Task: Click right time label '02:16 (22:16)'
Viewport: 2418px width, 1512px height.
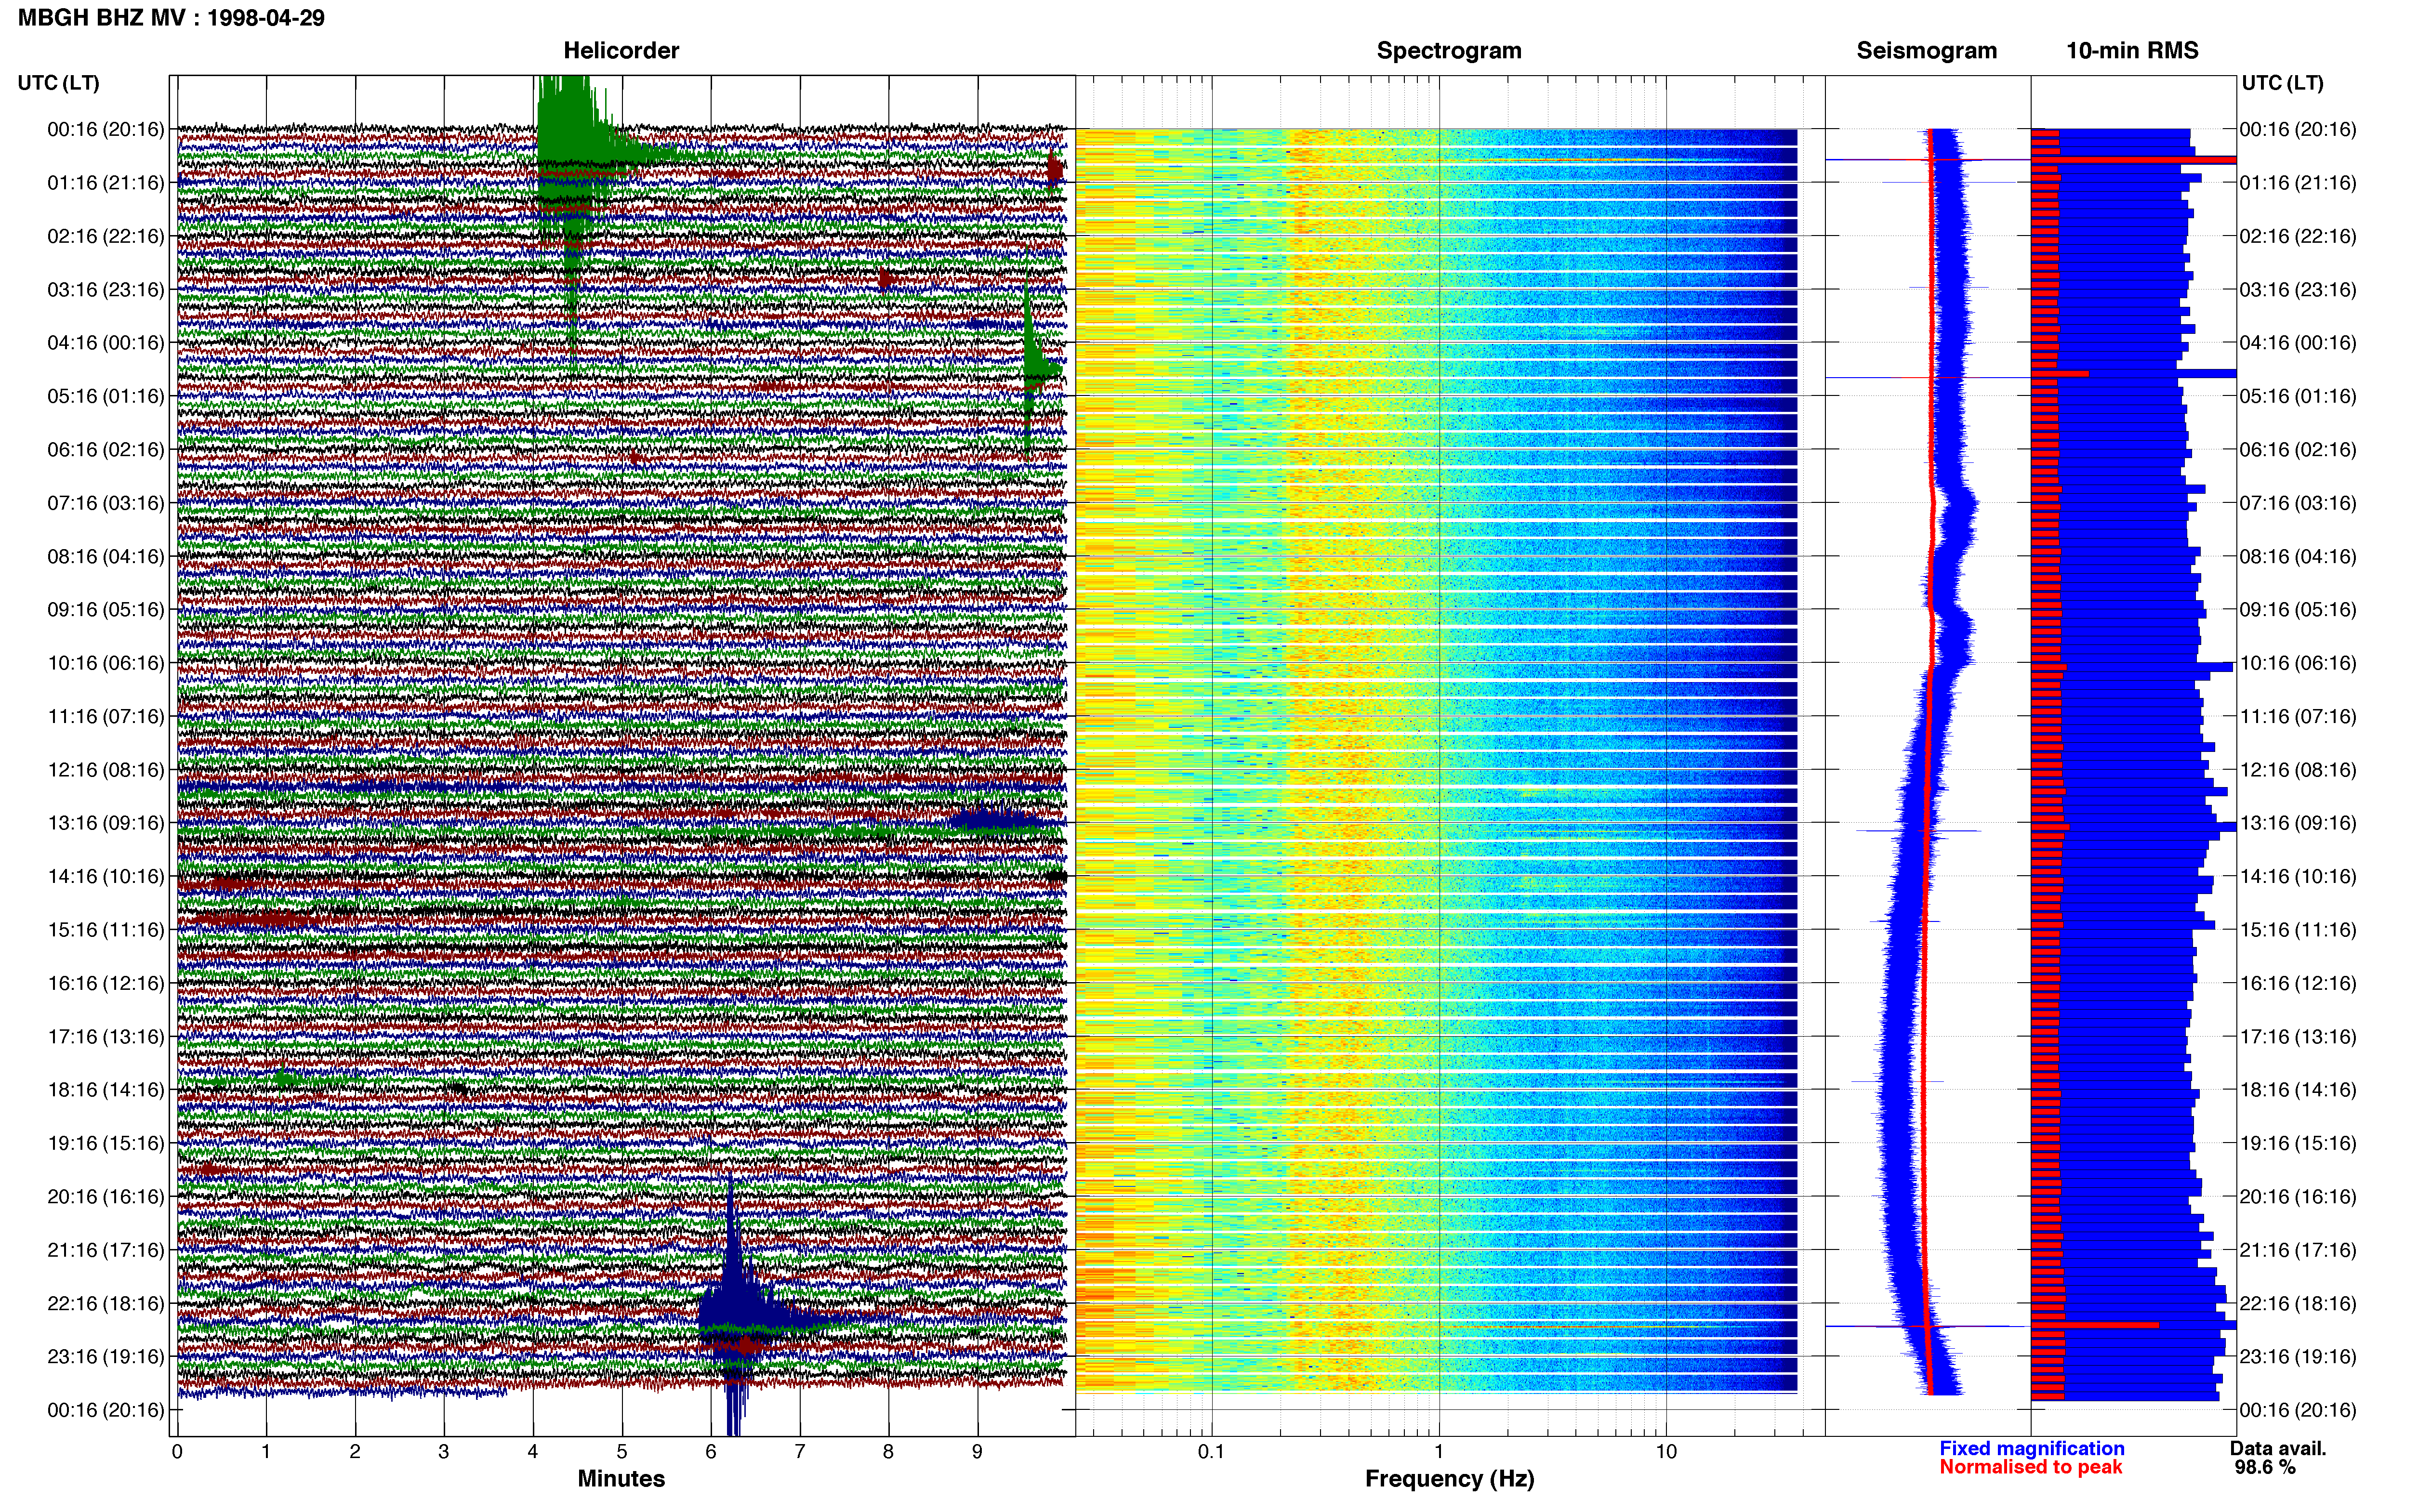Action: pyautogui.click(x=2298, y=236)
